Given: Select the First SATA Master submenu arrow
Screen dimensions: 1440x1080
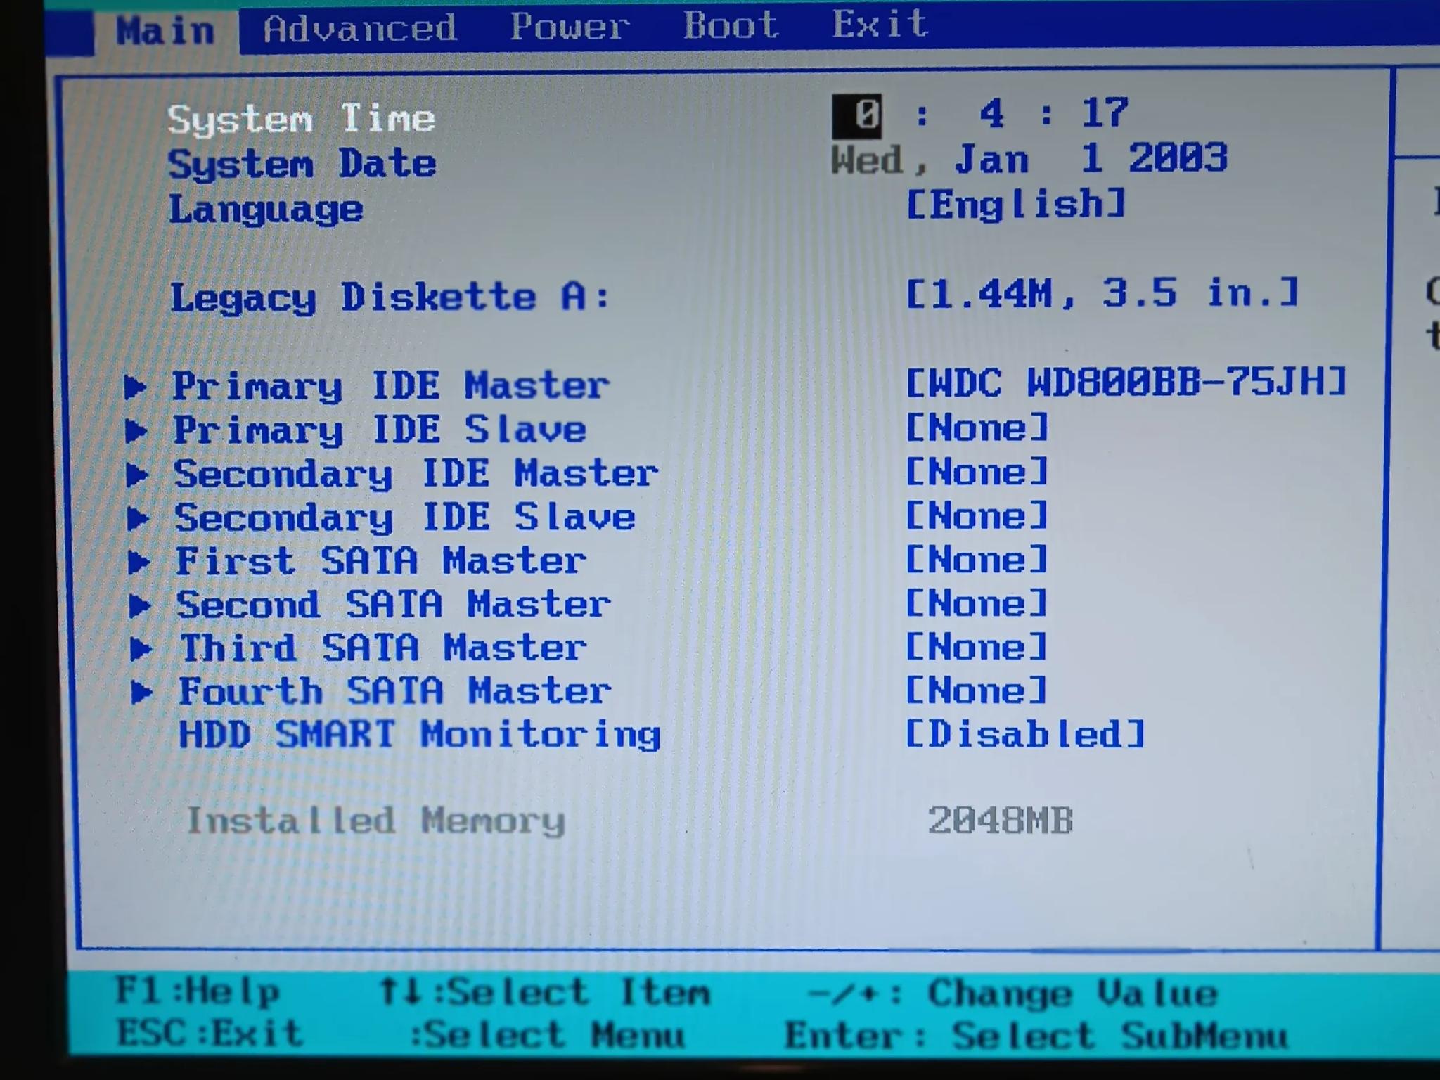Looking at the screenshot, I should tap(141, 560).
